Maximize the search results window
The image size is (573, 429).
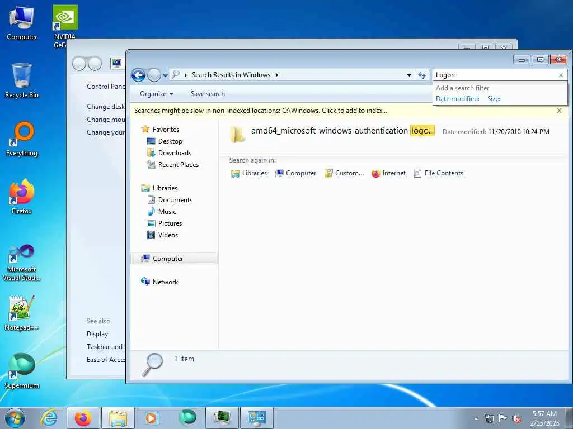[540, 59]
